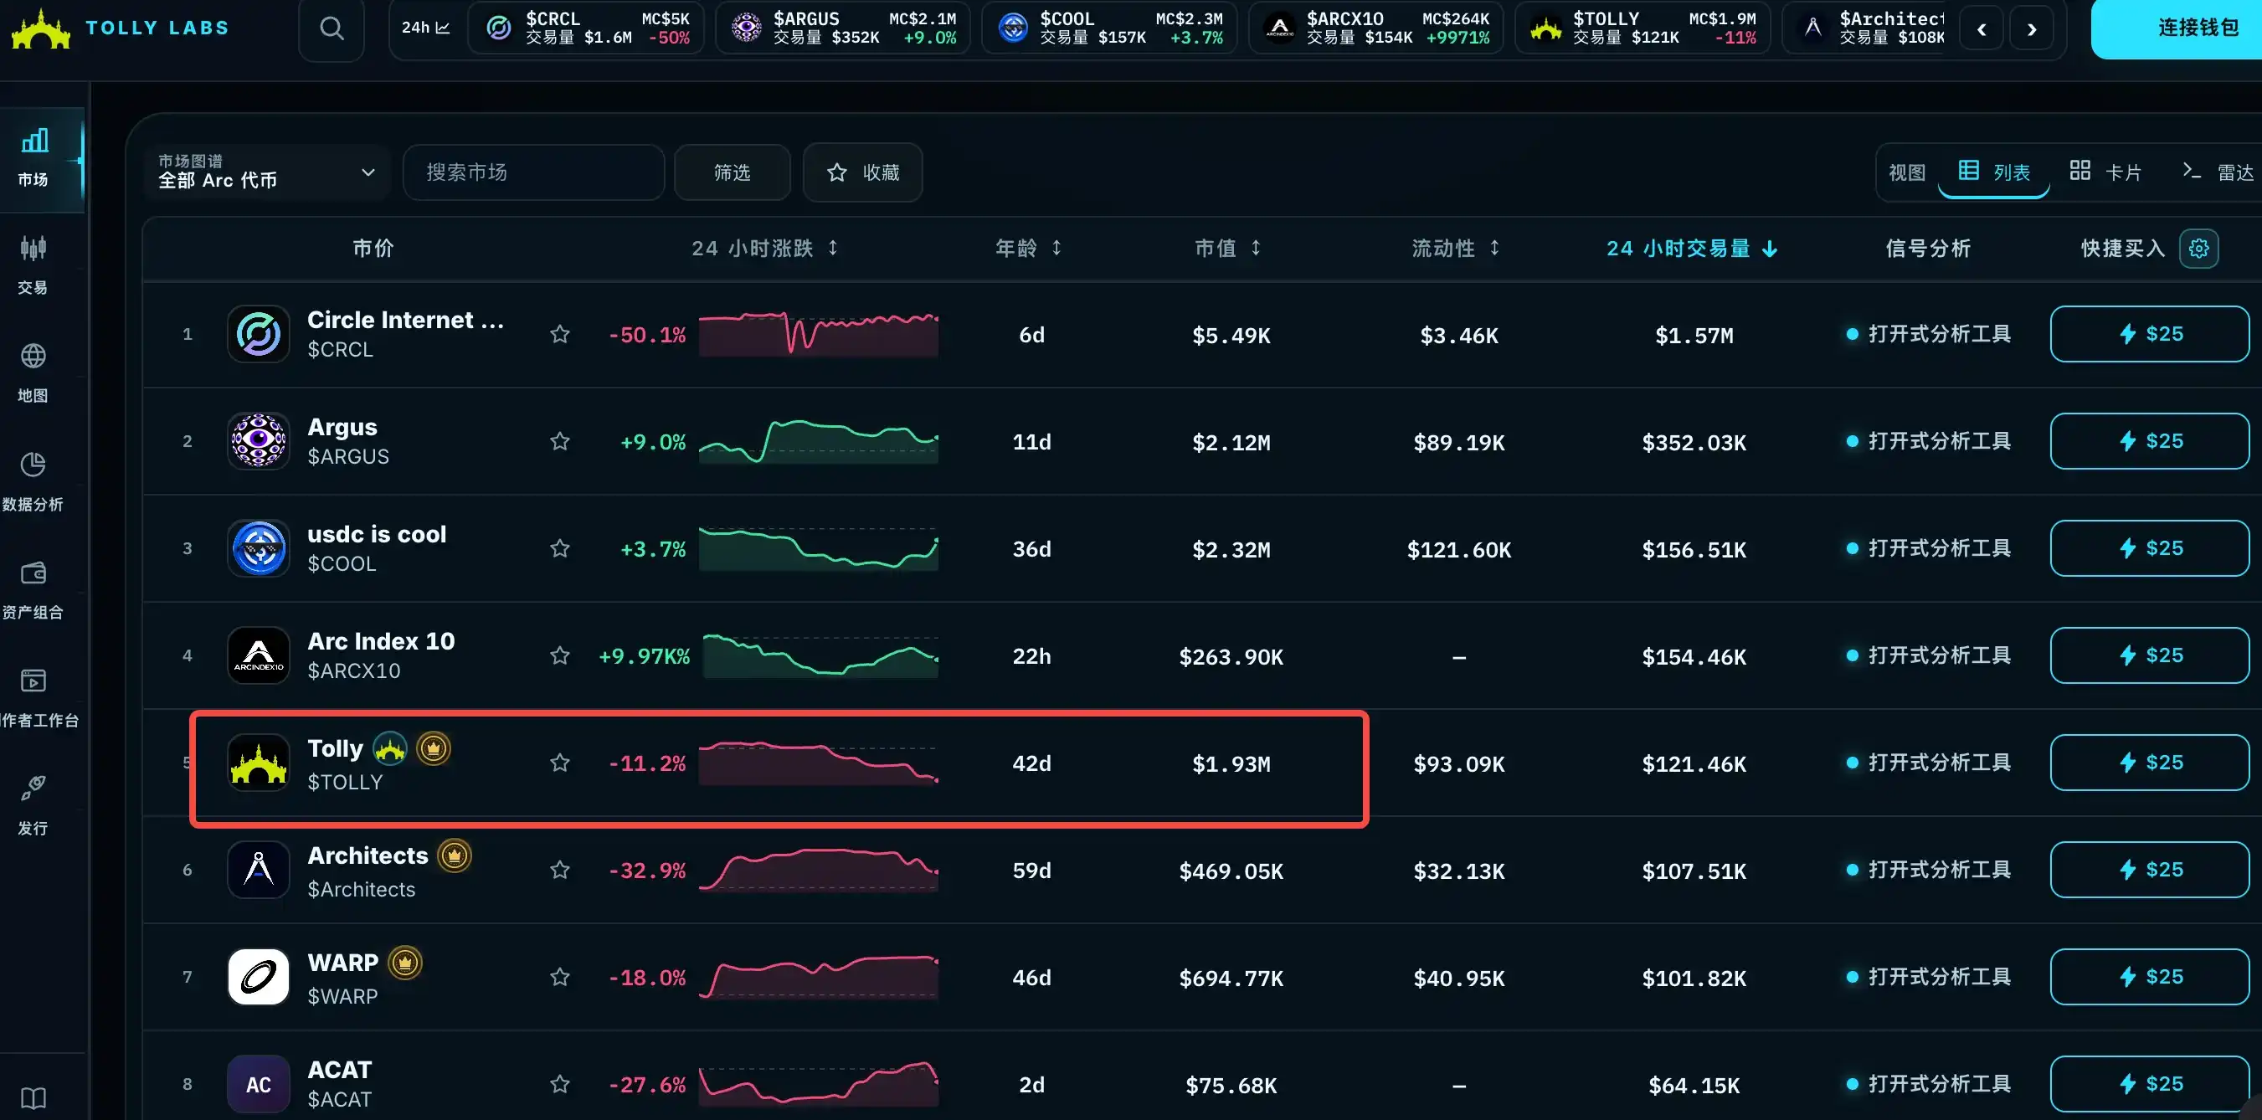Switch to 卡片 card view
This screenshot has width=2262, height=1120.
click(x=2105, y=171)
